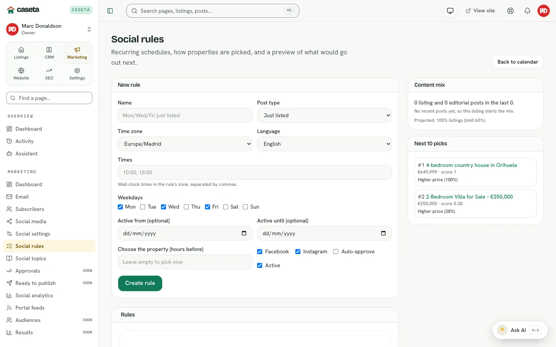Open the SEO trend icon
Screen dimensions: 556x347
pyautogui.click(x=49, y=74)
